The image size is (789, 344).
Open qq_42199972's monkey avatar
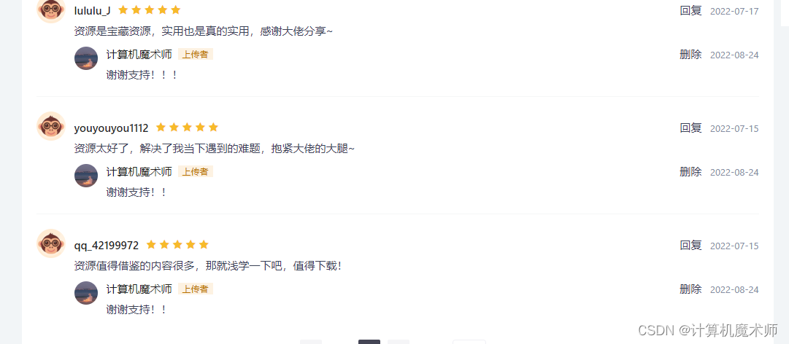click(x=51, y=243)
